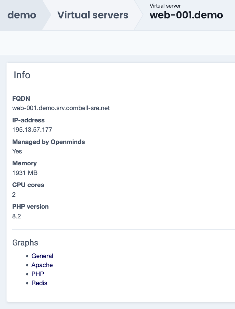235x309 pixels.
Task: Click the FQDN field label
Action: pos(21,99)
